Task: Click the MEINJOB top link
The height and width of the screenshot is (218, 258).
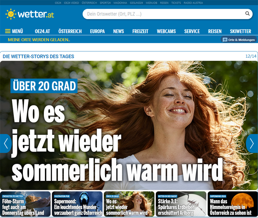Action: click(151, 3)
